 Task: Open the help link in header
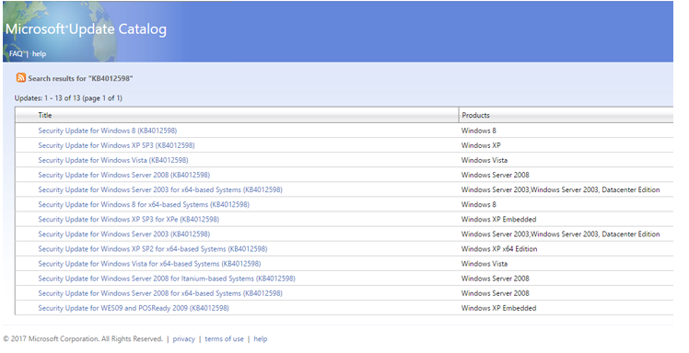point(39,53)
